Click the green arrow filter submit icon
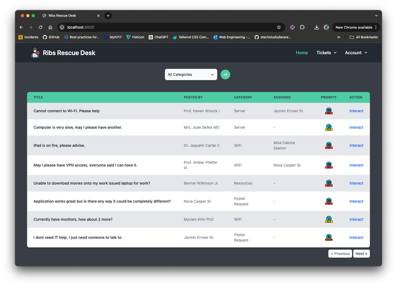The height and width of the screenshot is (286, 397). coord(225,74)
